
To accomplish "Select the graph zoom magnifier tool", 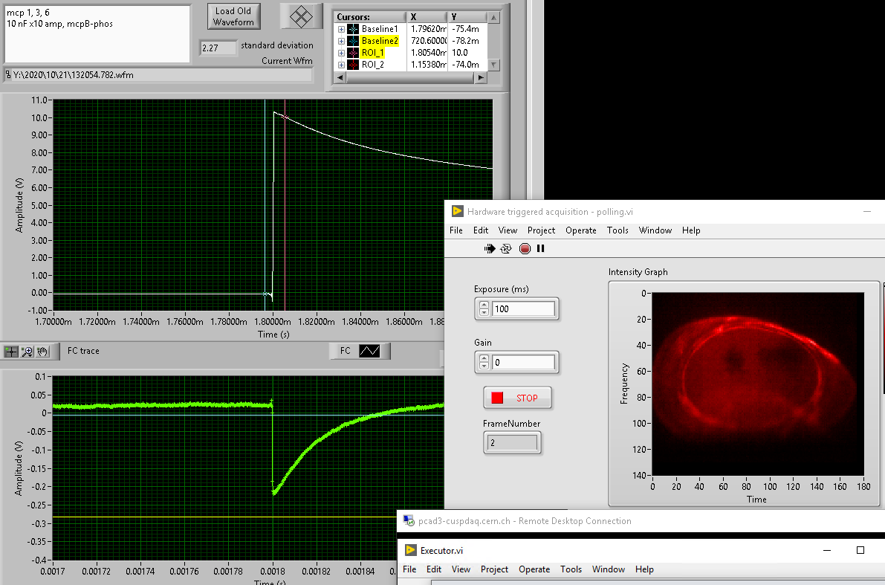I will coord(27,352).
